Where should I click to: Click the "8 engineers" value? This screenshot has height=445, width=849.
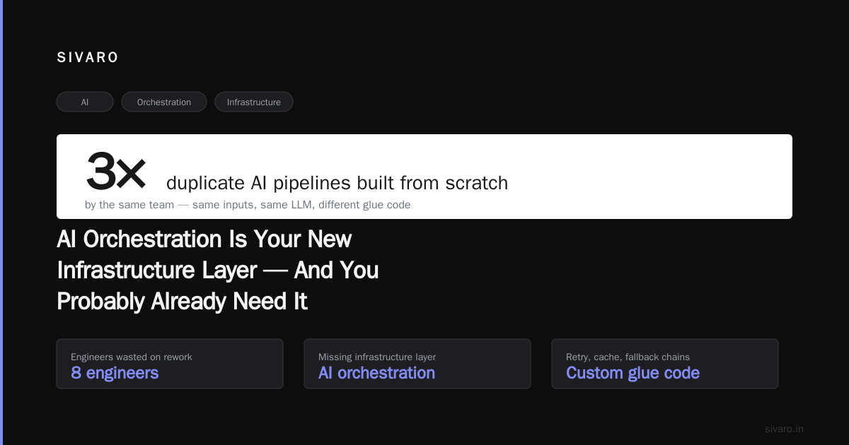coord(115,373)
